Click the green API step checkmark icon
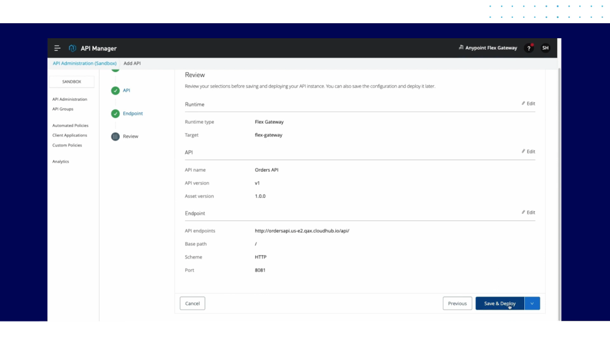The image size is (610, 343). coord(116,91)
